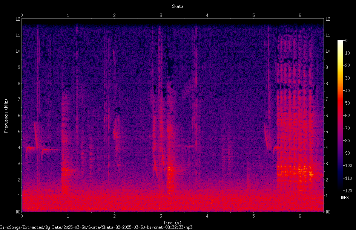Click the "0" label on bottom time axis

coord(21,216)
